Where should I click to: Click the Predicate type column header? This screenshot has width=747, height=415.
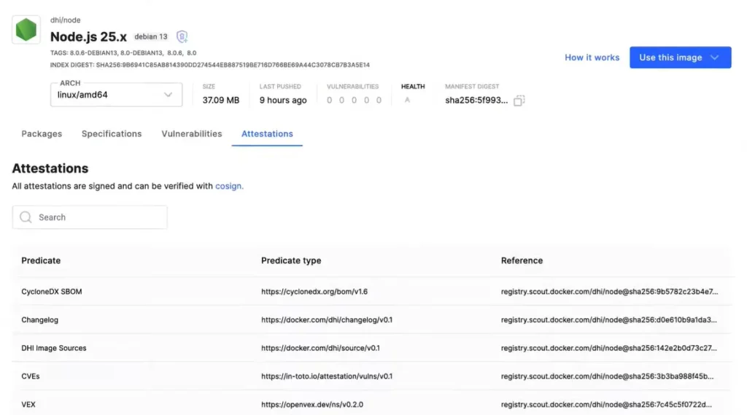point(291,260)
